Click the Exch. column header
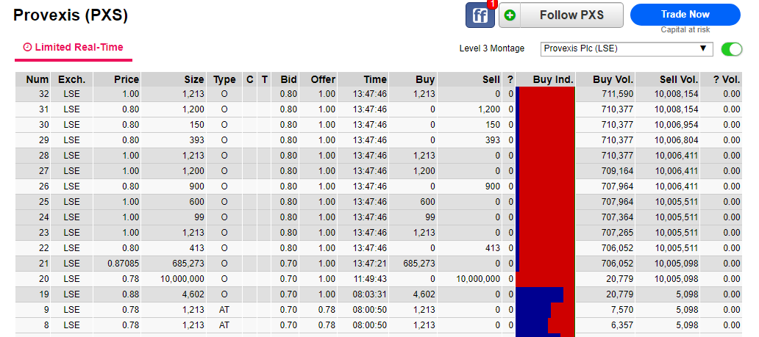The image size is (759, 337). tap(71, 80)
